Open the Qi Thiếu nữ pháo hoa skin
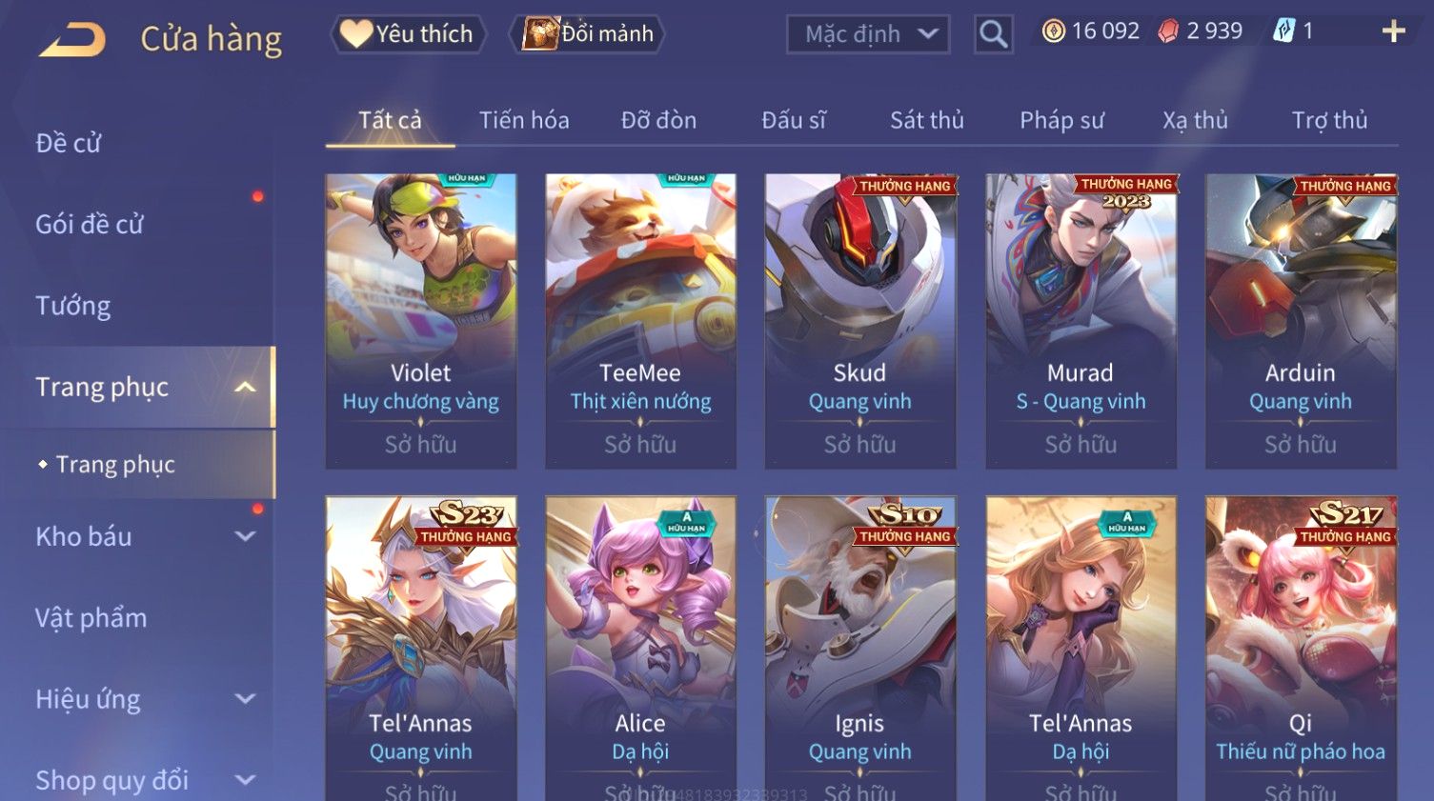The image size is (1434, 801). 1301,648
